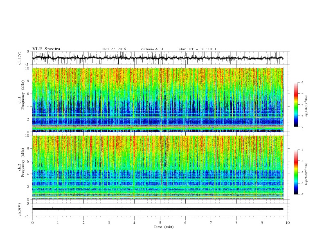Click the "ch.3(V)" waveform axis label
Viewport: 324px width, 250px height.
tap(20, 210)
